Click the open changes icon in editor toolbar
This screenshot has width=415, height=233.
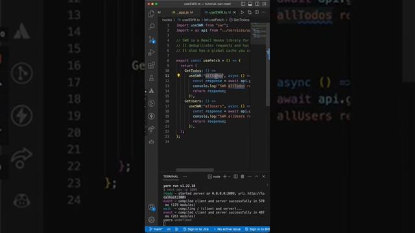point(250,12)
